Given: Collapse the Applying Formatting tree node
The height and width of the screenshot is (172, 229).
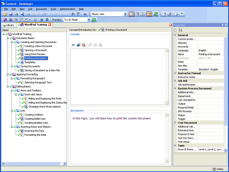Looking at the screenshot, I should pos(8,75).
